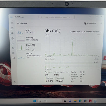Select the Memory performance entry
The width and height of the screenshot is (106, 106).
[29, 39]
